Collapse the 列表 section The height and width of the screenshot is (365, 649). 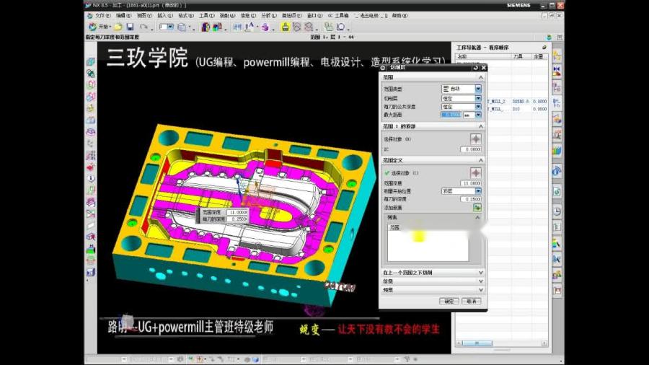click(433, 216)
